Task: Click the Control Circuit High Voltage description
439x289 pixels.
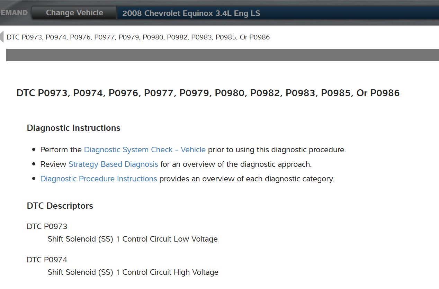Action: click(133, 272)
